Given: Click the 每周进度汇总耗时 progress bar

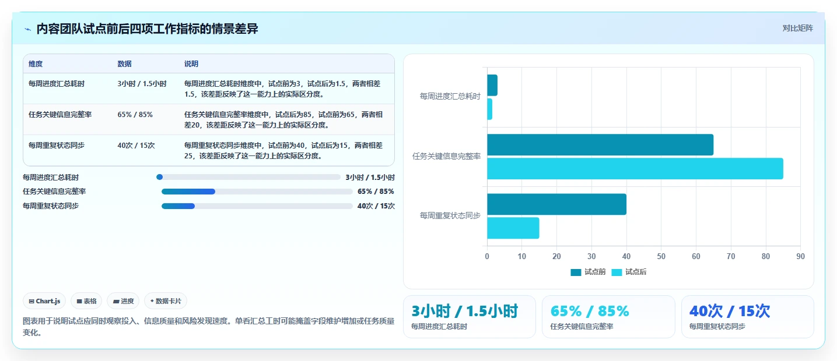Looking at the screenshot, I should 248,177.
